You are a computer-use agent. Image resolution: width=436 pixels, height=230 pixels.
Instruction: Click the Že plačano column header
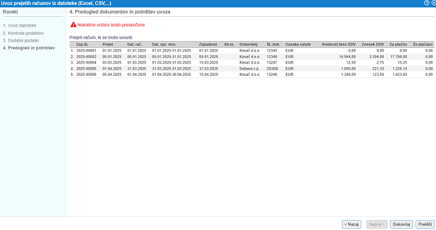pyautogui.click(x=423, y=44)
